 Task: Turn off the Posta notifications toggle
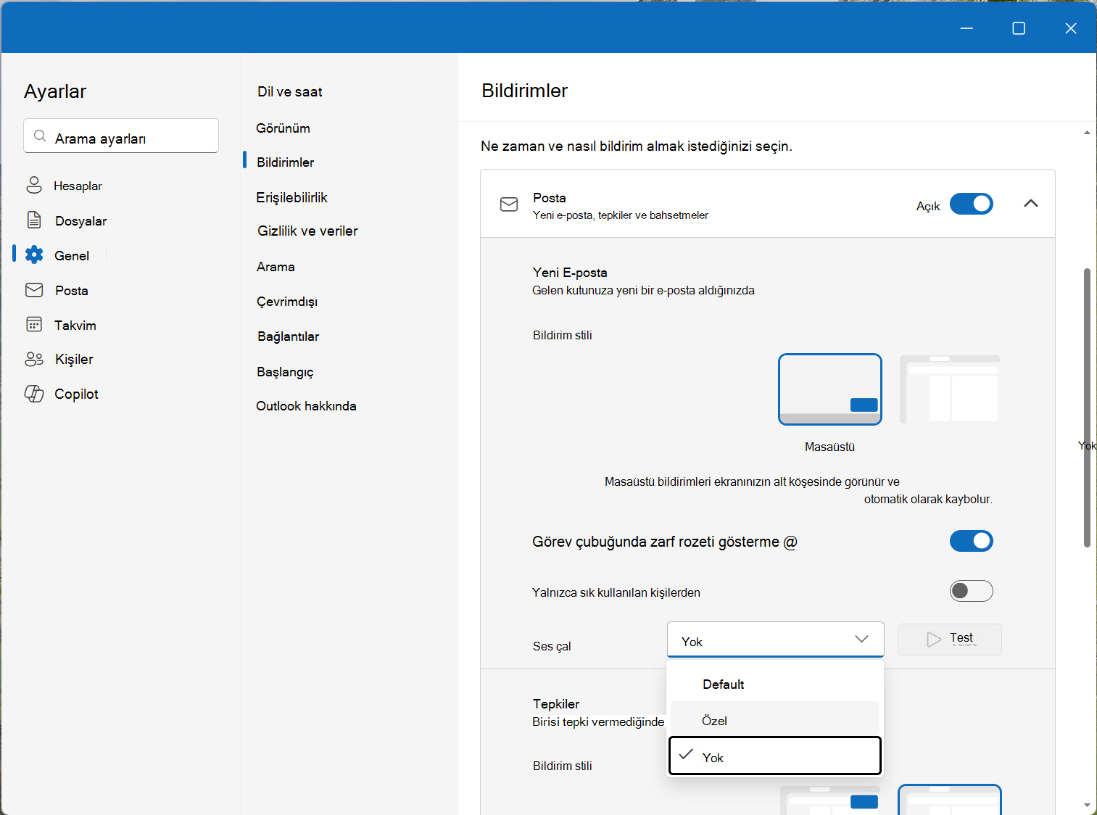click(x=972, y=204)
